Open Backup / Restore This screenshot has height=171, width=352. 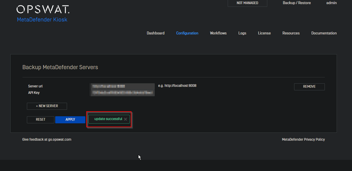pyautogui.click(x=296, y=3)
